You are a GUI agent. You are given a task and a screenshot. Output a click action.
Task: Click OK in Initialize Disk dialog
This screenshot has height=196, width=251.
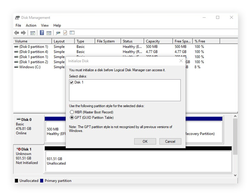(145, 141)
